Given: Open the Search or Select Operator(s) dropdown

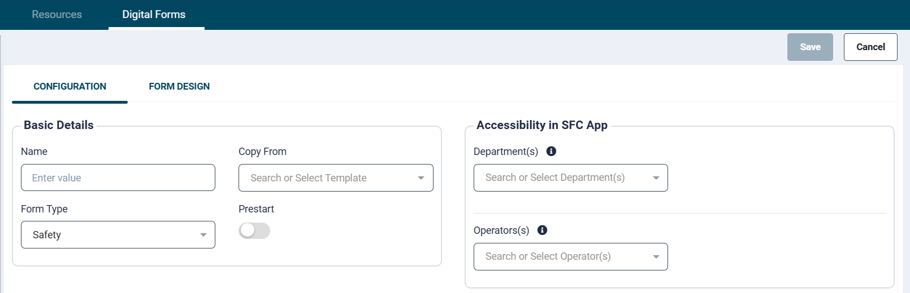Looking at the screenshot, I should click(x=570, y=257).
